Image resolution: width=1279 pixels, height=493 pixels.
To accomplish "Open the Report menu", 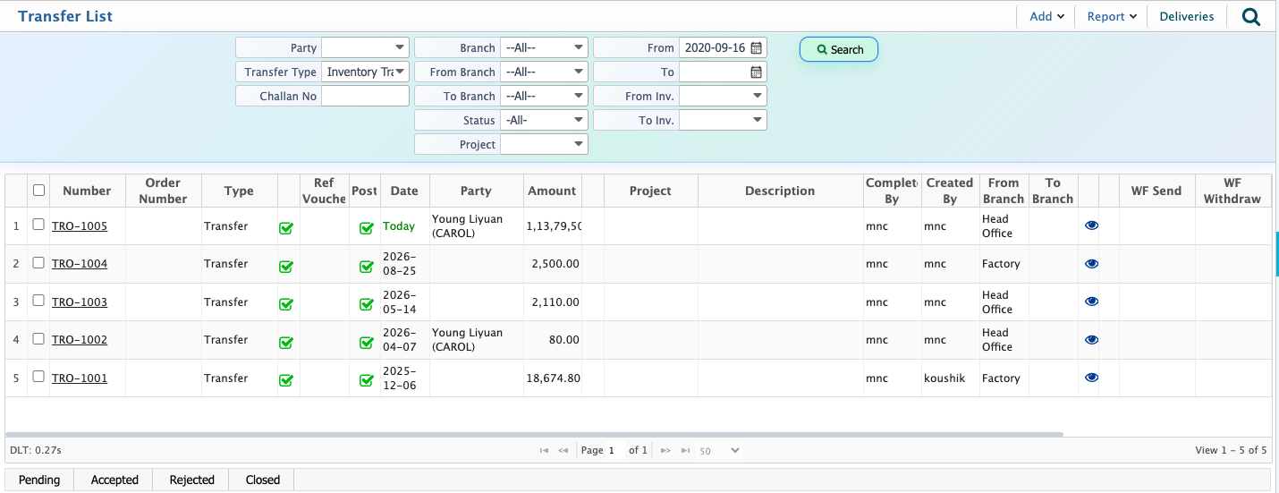I will point(1112,16).
